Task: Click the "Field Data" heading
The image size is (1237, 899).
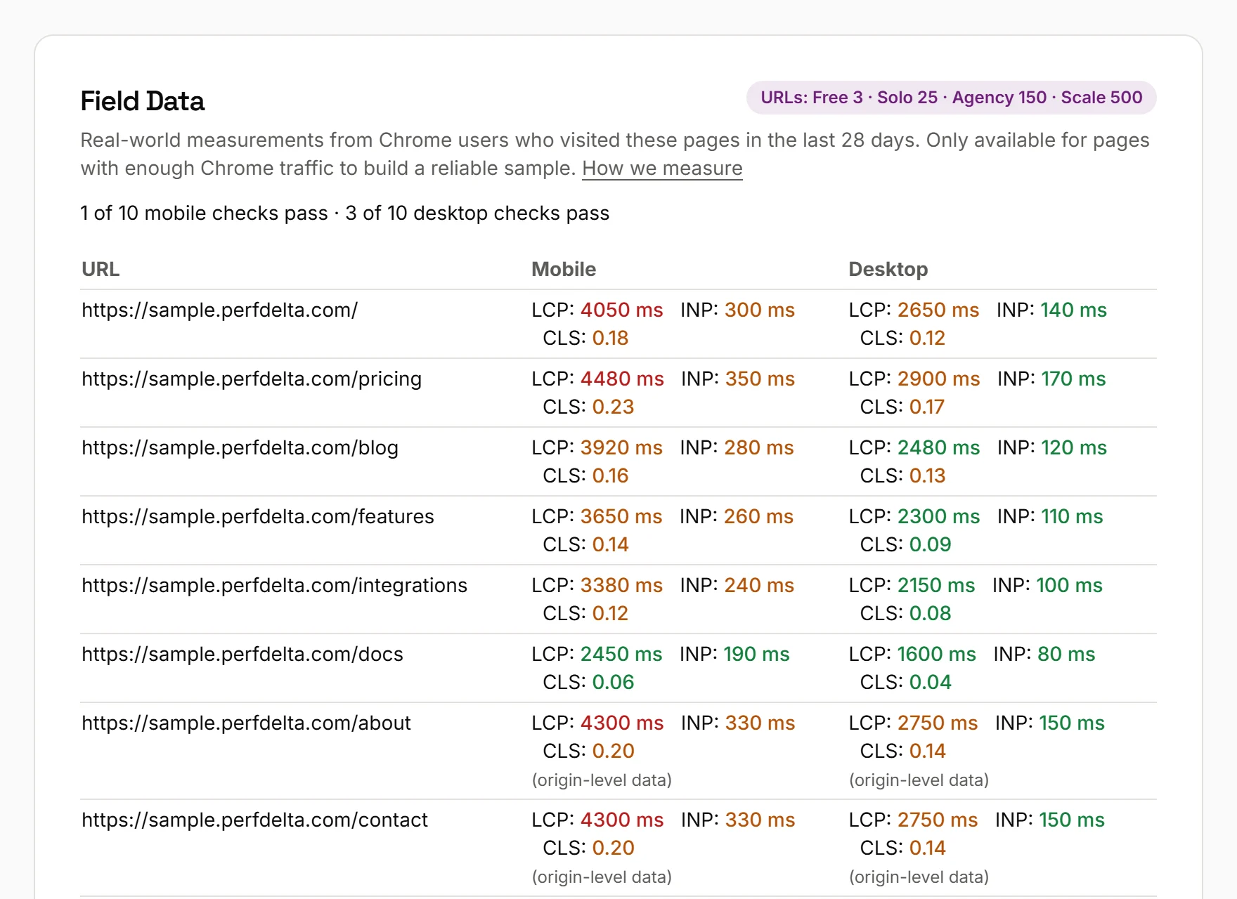Action: 143,101
